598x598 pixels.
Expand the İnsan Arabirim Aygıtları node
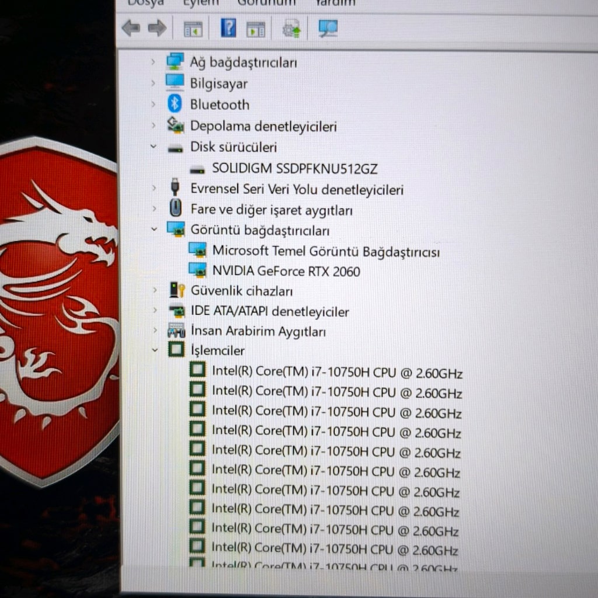coord(155,331)
